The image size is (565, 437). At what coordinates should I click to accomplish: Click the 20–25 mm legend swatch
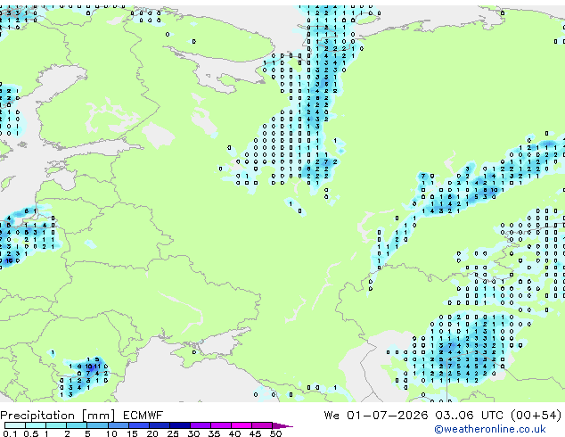pos(159,425)
